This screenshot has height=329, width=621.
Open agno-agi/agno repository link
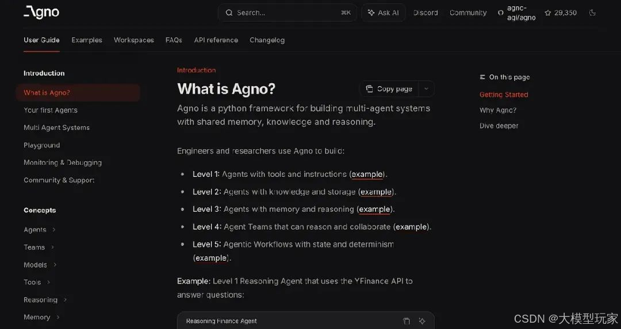(521, 13)
